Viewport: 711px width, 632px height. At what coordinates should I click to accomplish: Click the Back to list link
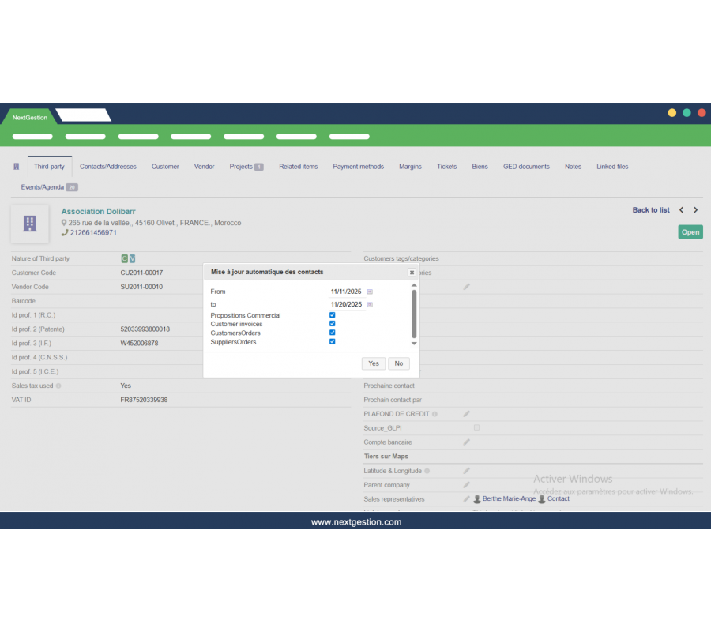pyautogui.click(x=651, y=210)
